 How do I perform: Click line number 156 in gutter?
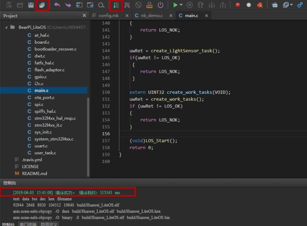(106, 134)
